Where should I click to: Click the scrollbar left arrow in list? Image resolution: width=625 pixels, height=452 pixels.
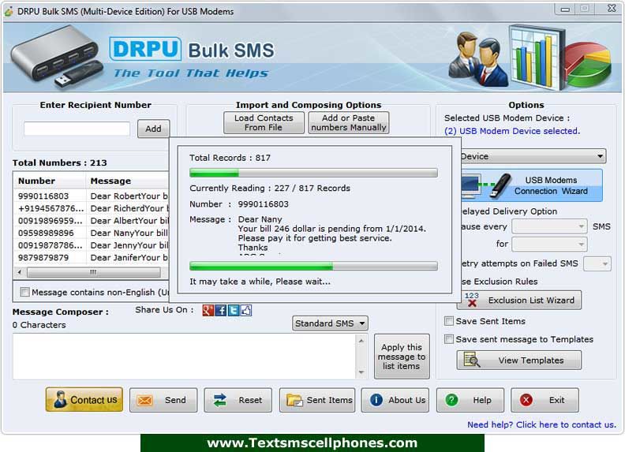(x=20, y=272)
